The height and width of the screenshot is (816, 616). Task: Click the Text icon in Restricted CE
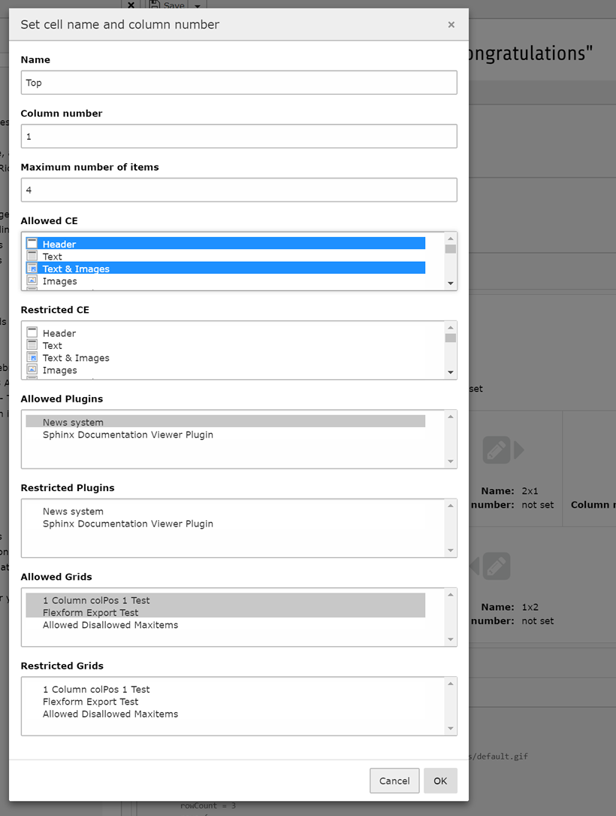pos(32,345)
